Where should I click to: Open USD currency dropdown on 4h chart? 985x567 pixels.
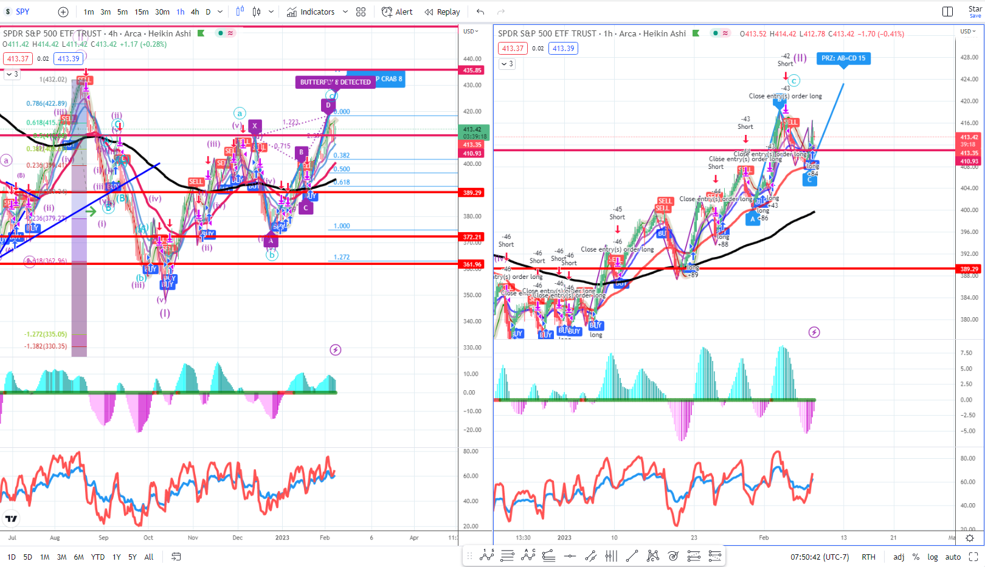point(471,32)
